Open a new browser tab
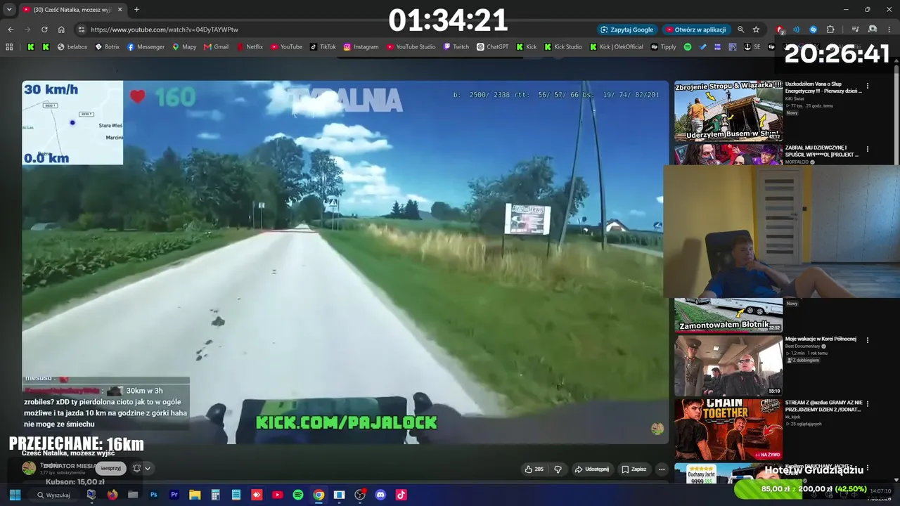Image resolution: width=900 pixels, height=506 pixels. pos(136,9)
